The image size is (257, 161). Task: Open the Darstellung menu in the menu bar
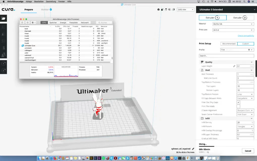click(x=51, y=2)
